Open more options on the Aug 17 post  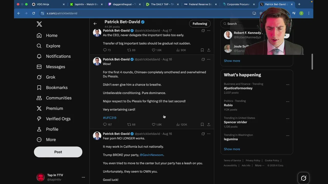click(x=209, y=31)
